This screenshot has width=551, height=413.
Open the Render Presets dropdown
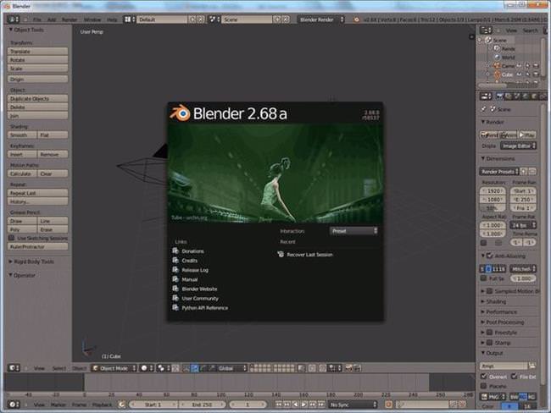(x=499, y=172)
